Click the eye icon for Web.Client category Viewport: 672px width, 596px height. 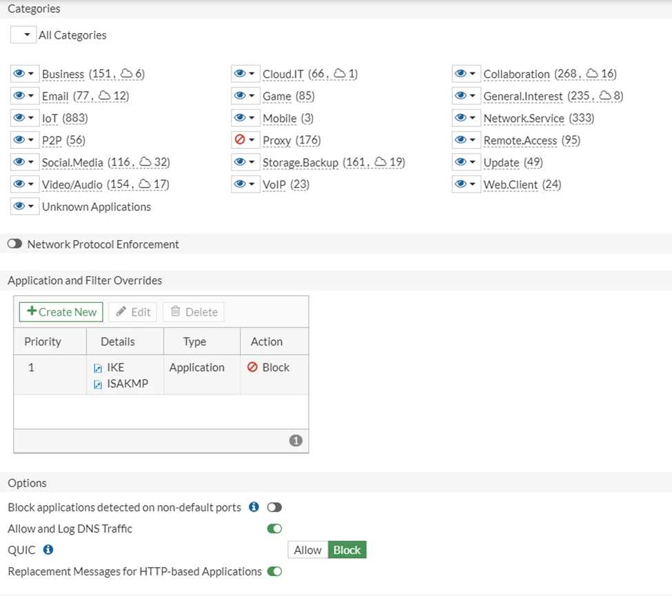[460, 183]
